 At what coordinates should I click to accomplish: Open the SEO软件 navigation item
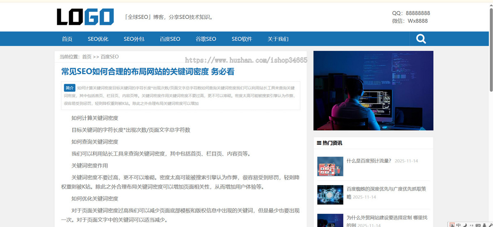[x=242, y=39]
